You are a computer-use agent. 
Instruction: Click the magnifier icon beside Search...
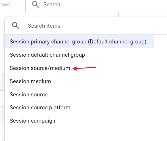(x=35, y=5)
